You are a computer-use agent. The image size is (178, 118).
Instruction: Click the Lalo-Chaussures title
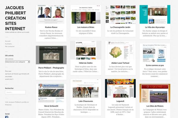[x=86, y=101]
